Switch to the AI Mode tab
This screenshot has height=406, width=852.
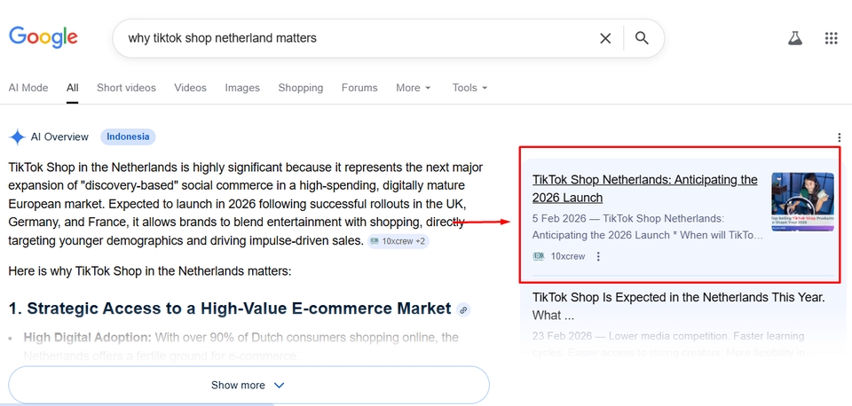pos(28,88)
